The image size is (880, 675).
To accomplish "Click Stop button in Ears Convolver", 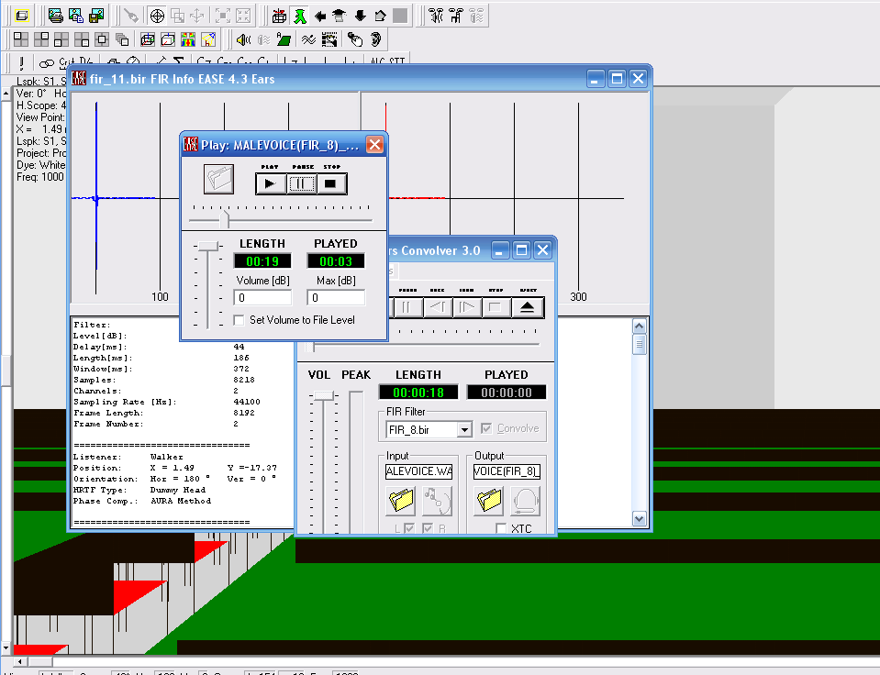I will click(496, 307).
